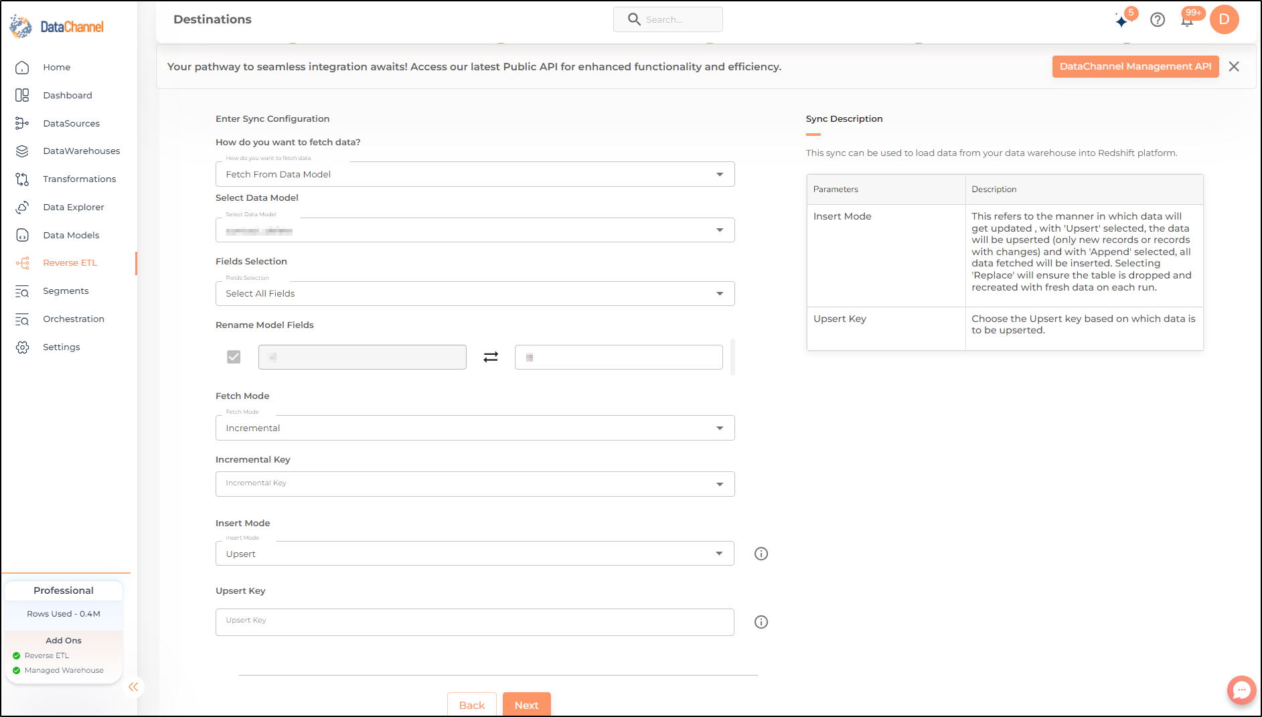Click the Reverse ETL icon
The height and width of the screenshot is (717, 1262).
click(22, 263)
